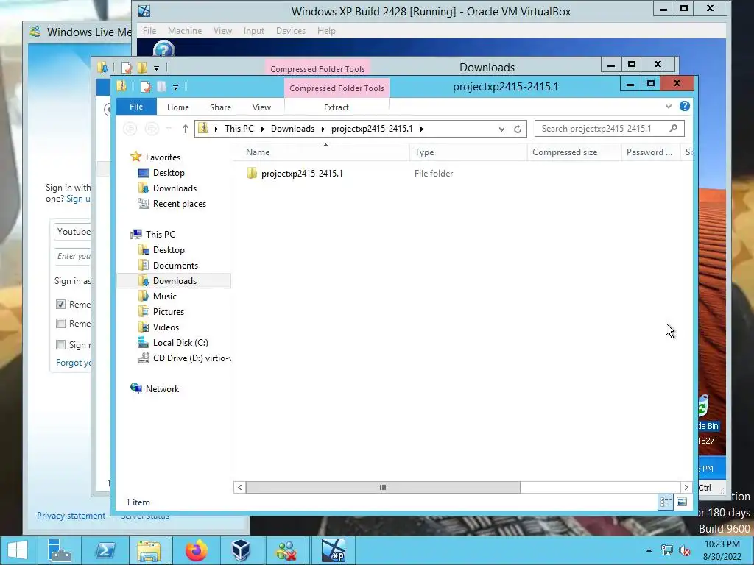Click the Downloads folder icon in back Downloads window title bar
The width and height of the screenshot is (754, 565).
click(102, 67)
